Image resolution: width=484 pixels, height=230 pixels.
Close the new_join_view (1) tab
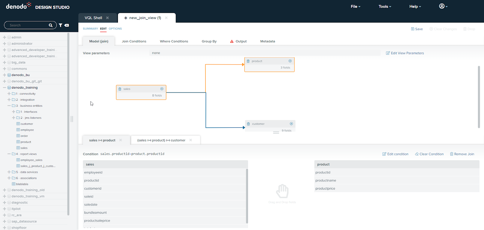pyautogui.click(x=166, y=18)
